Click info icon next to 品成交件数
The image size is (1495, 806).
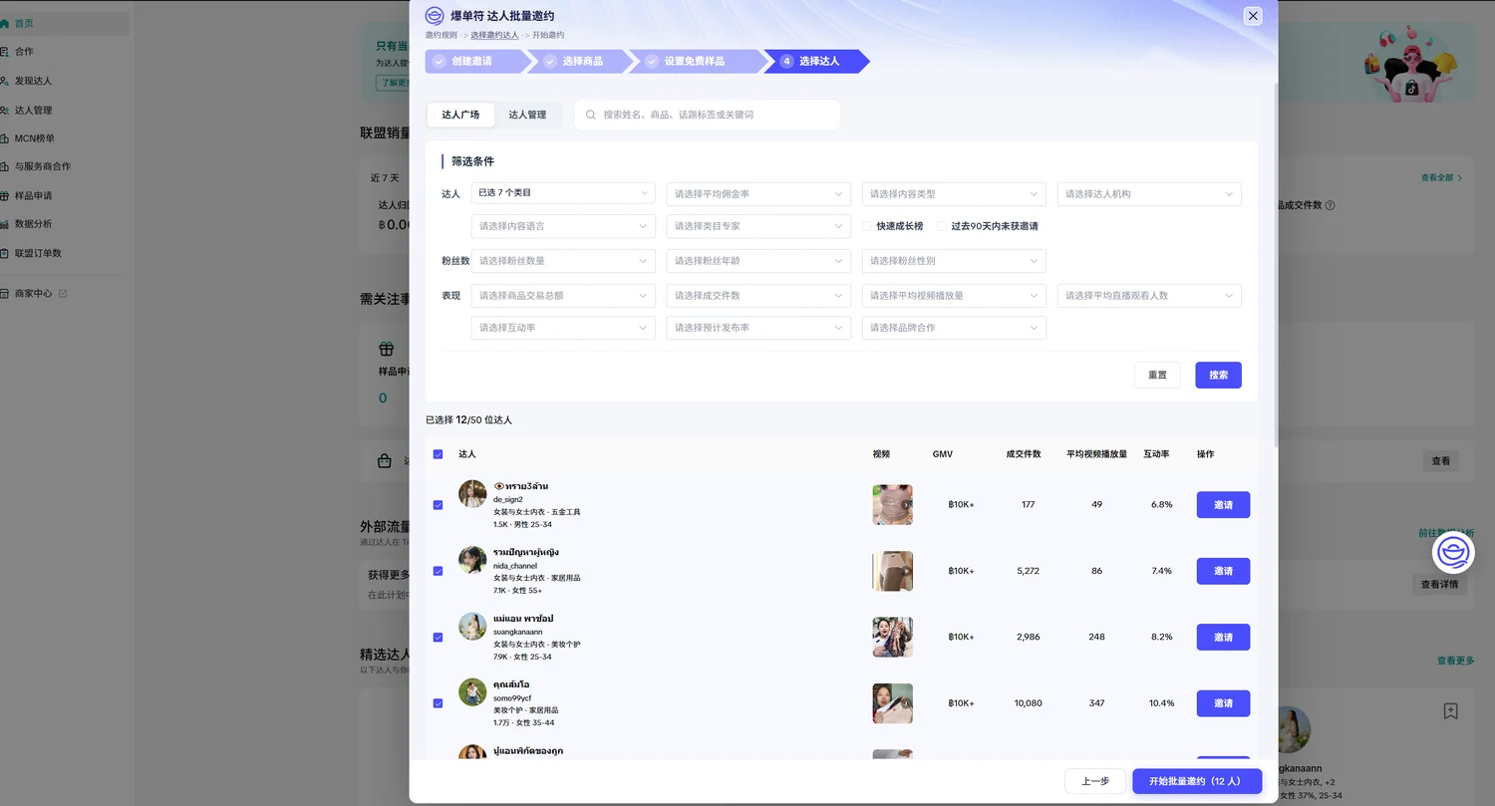[1330, 205]
